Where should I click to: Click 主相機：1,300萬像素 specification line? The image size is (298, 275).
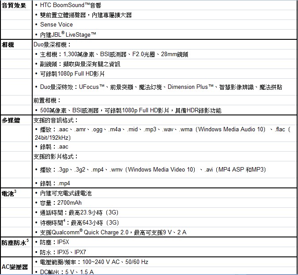(114, 54)
